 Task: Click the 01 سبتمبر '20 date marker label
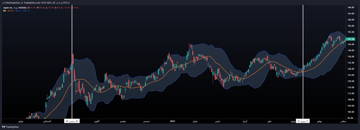[x=72, y=121]
